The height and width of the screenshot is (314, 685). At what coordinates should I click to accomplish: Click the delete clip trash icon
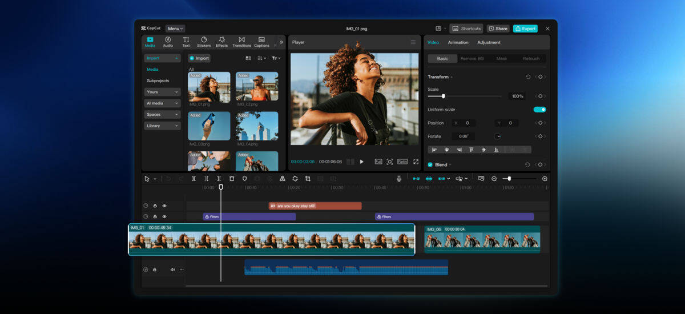tap(232, 179)
